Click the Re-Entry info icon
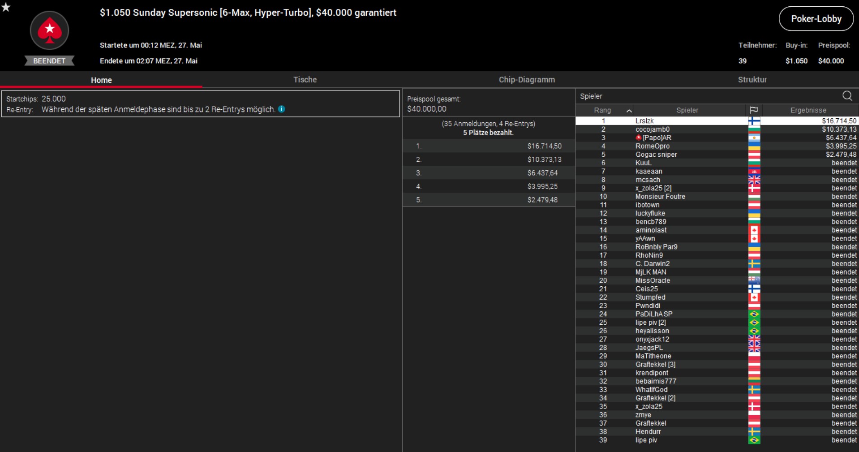The width and height of the screenshot is (859, 452). pyautogui.click(x=282, y=109)
